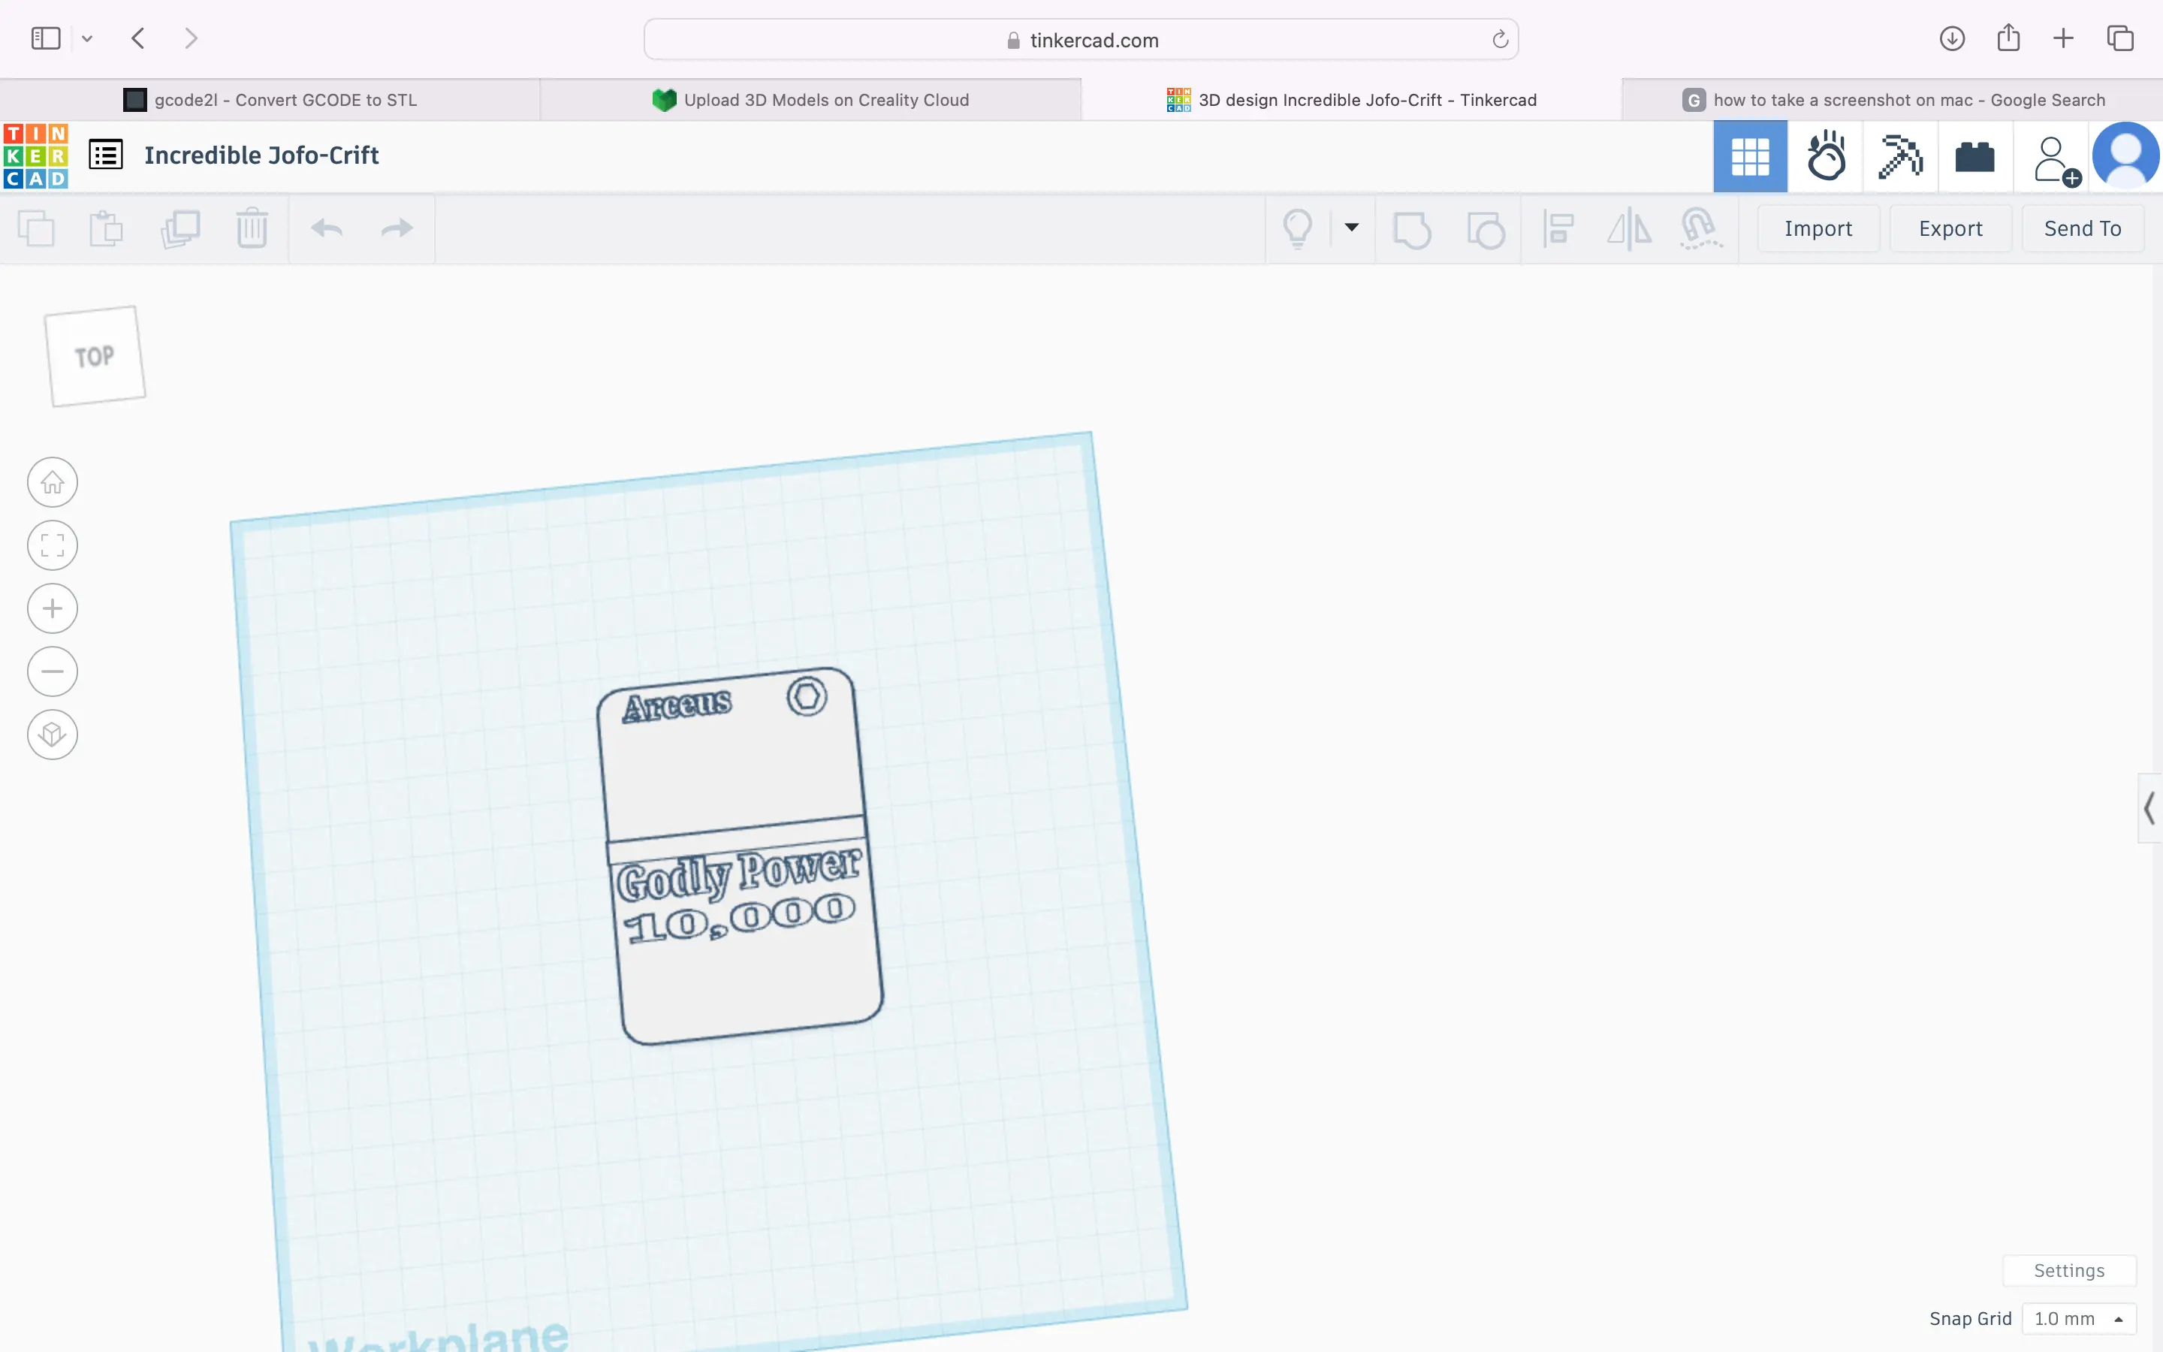The image size is (2163, 1352).
Task: Click the Paste toolbar icon
Action: (x=107, y=229)
